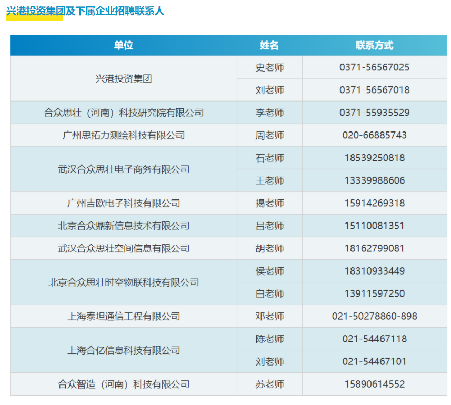
Task: Click 武汉合众思壮空间信息有限公司 cell
Action: click(123, 248)
